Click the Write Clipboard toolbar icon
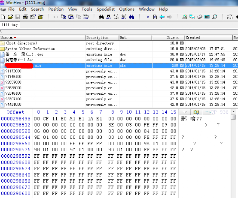Viewport: 238px width, 198px height. tap(71, 17)
